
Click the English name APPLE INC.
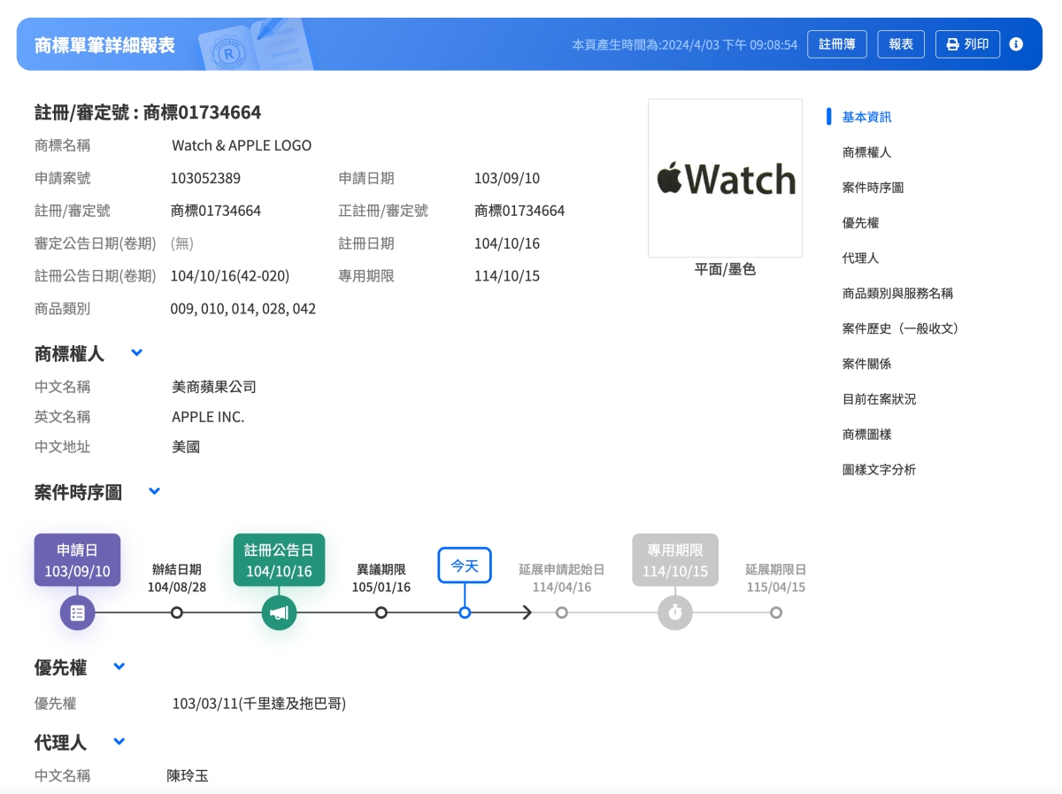tap(208, 417)
